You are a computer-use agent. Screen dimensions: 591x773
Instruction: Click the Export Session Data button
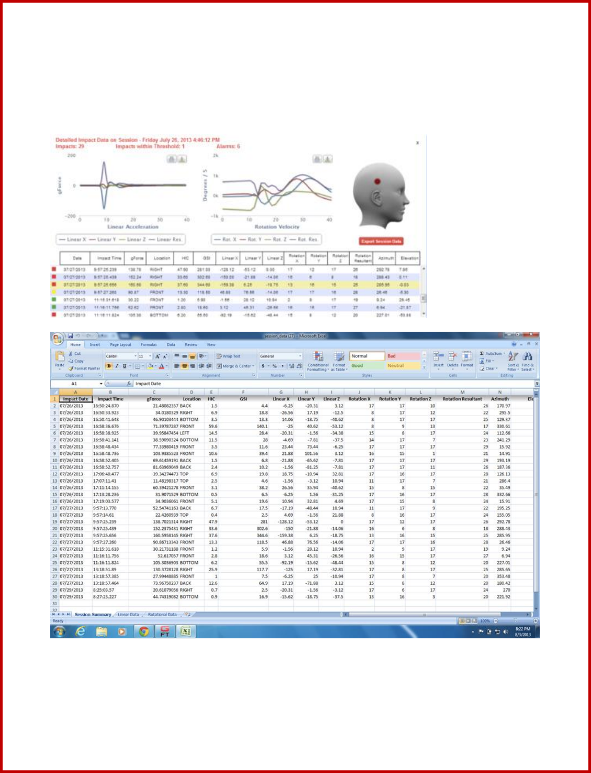pyautogui.click(x=382, y=241)
